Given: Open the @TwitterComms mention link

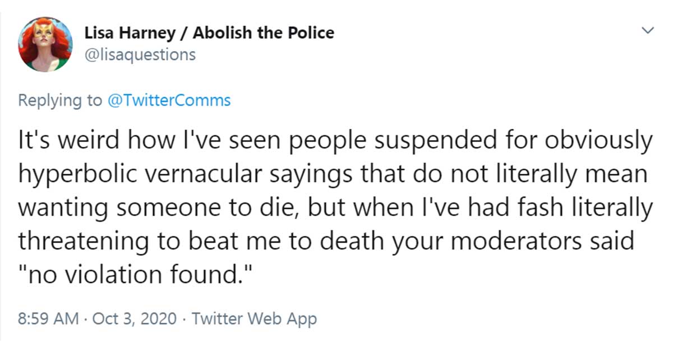Looking at the screenshot, I should [x=167, y=100].
